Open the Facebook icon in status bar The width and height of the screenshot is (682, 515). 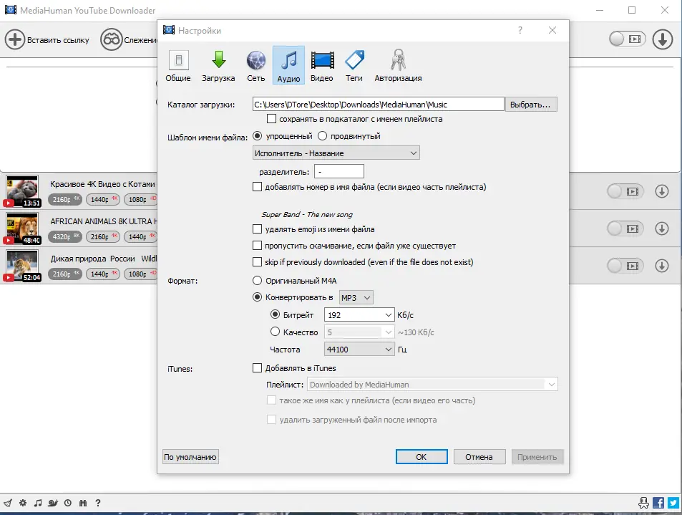(x=658, y=503)
